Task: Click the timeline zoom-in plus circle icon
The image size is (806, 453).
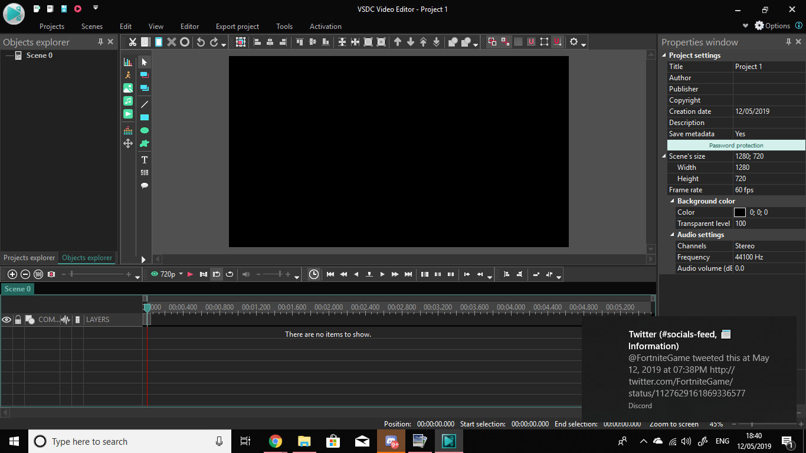Action: 12,274
